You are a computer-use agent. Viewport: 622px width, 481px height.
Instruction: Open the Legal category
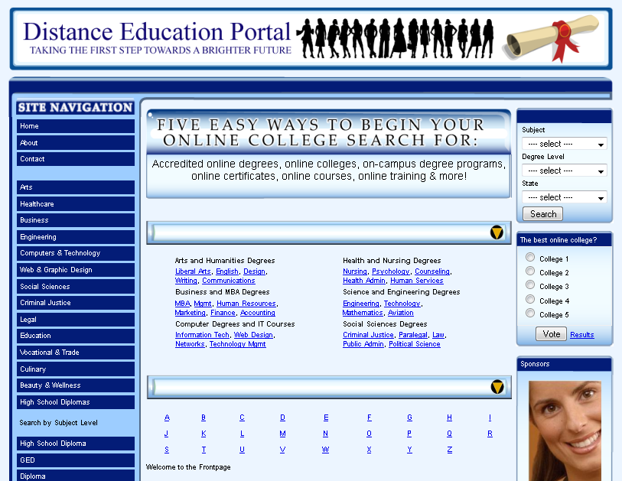pyautogui.click(x=76, y=319)
